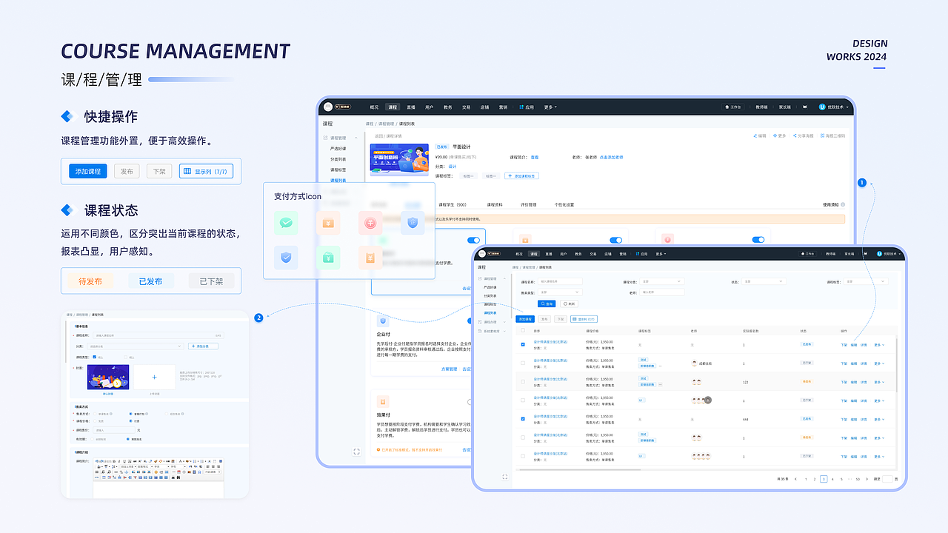Open 课程学生 (900) tab in detail window
This screenshot has width=948, height=533.
(x=453, y=204)
